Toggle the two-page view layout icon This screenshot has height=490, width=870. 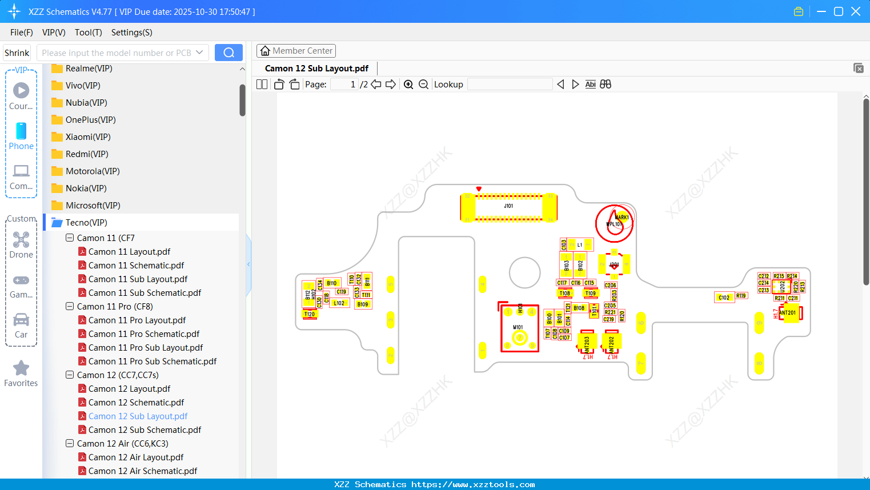click(x=262, y=85)
